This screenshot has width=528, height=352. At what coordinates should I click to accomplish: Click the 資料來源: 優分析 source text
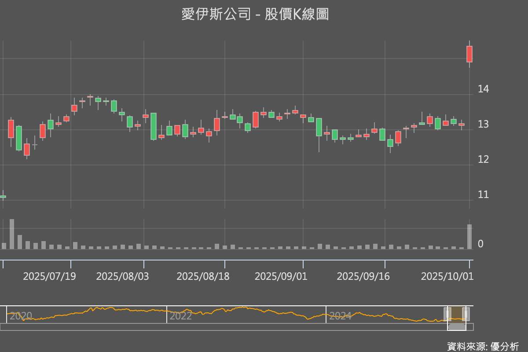[483, 346]
